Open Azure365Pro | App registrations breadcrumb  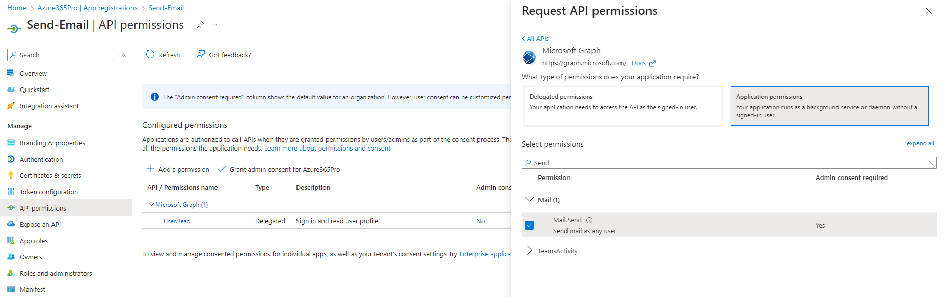click(88, 8)
